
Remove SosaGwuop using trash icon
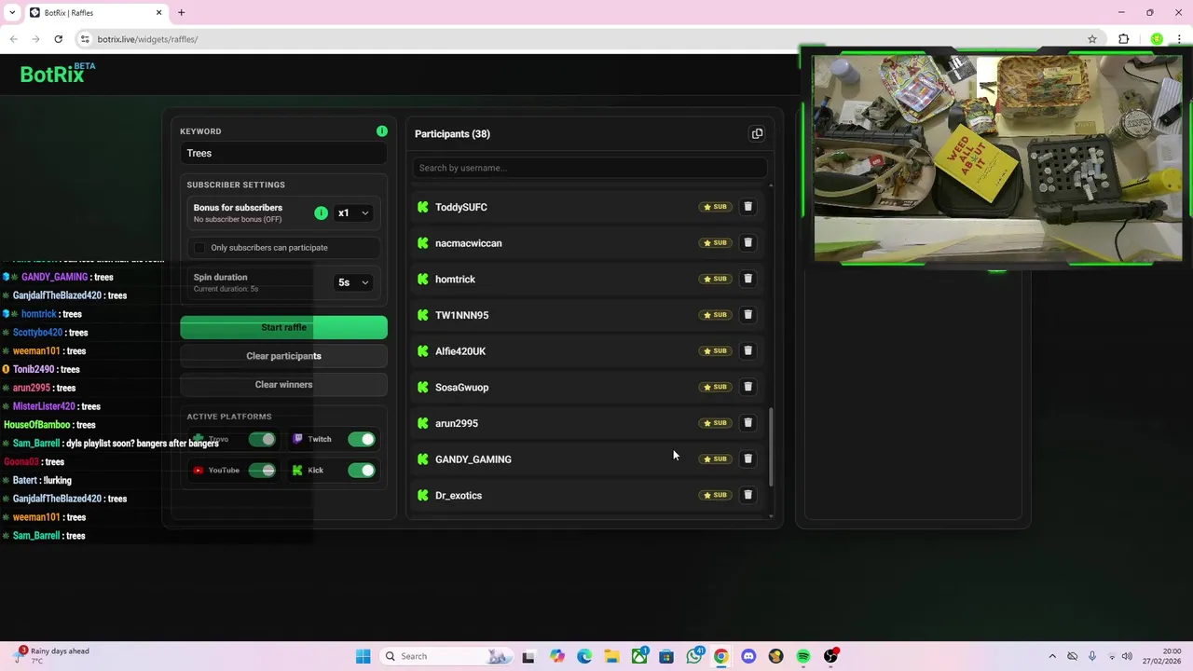[747, 387]
